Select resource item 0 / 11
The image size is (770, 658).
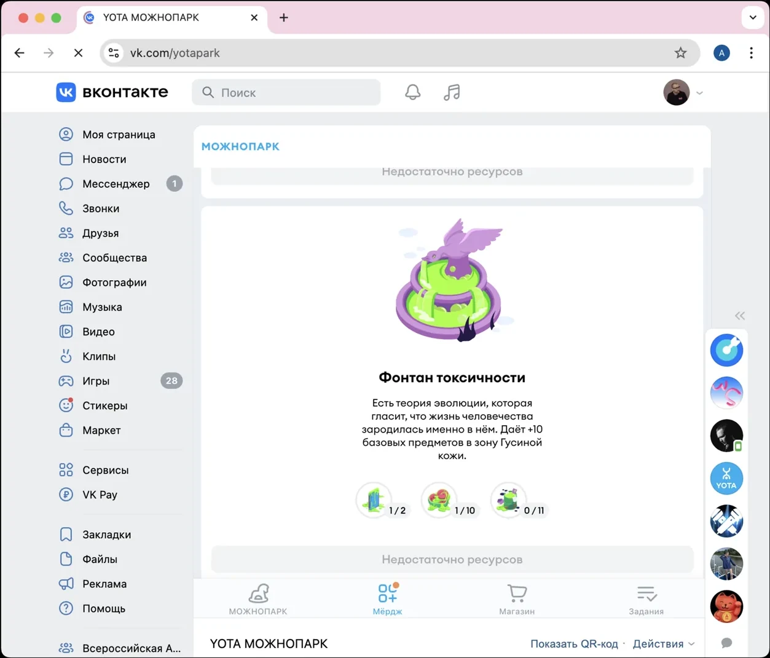519,501
